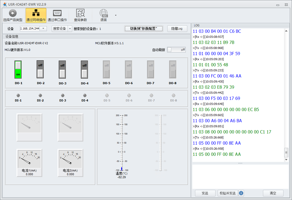Open the language globe icon
This screenshot has height=200, width=292.
click(x=104, y=13)
